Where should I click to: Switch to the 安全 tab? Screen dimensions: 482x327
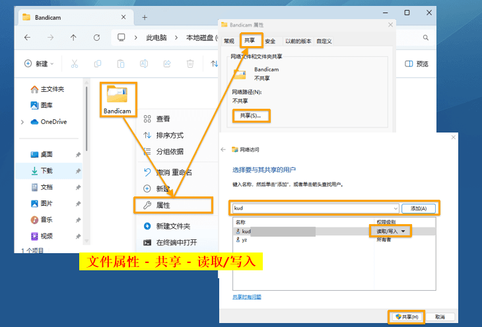point(270,41)
